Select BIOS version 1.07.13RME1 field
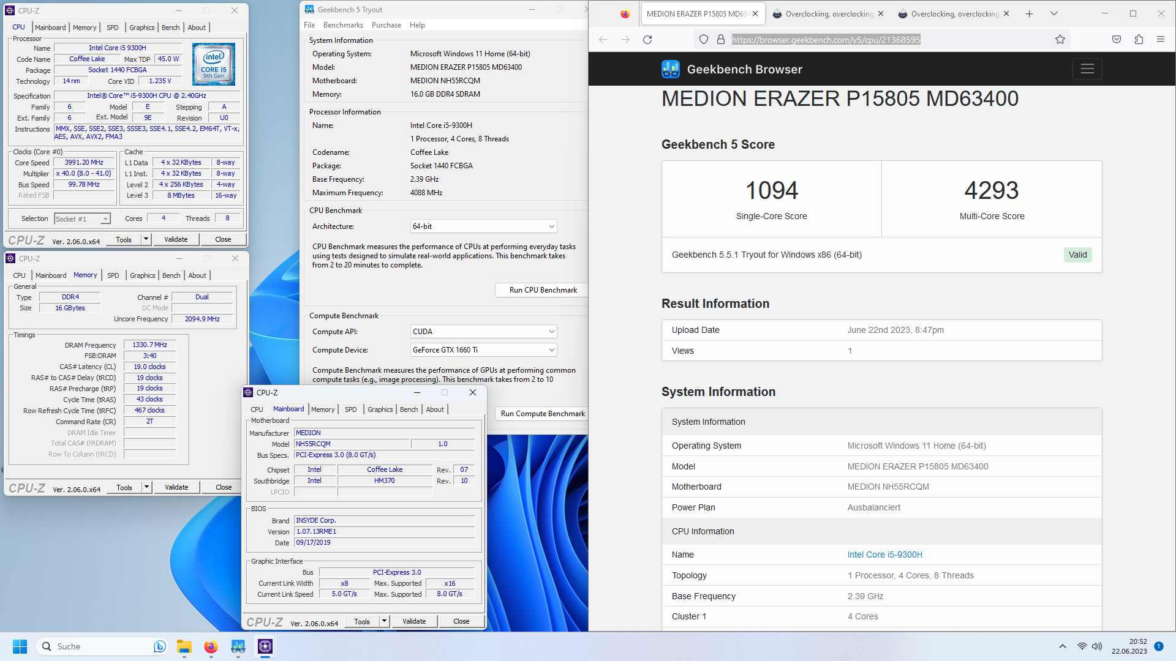Image resolution: width=1176 pixels, height=661 pixels. pos(384,531)
